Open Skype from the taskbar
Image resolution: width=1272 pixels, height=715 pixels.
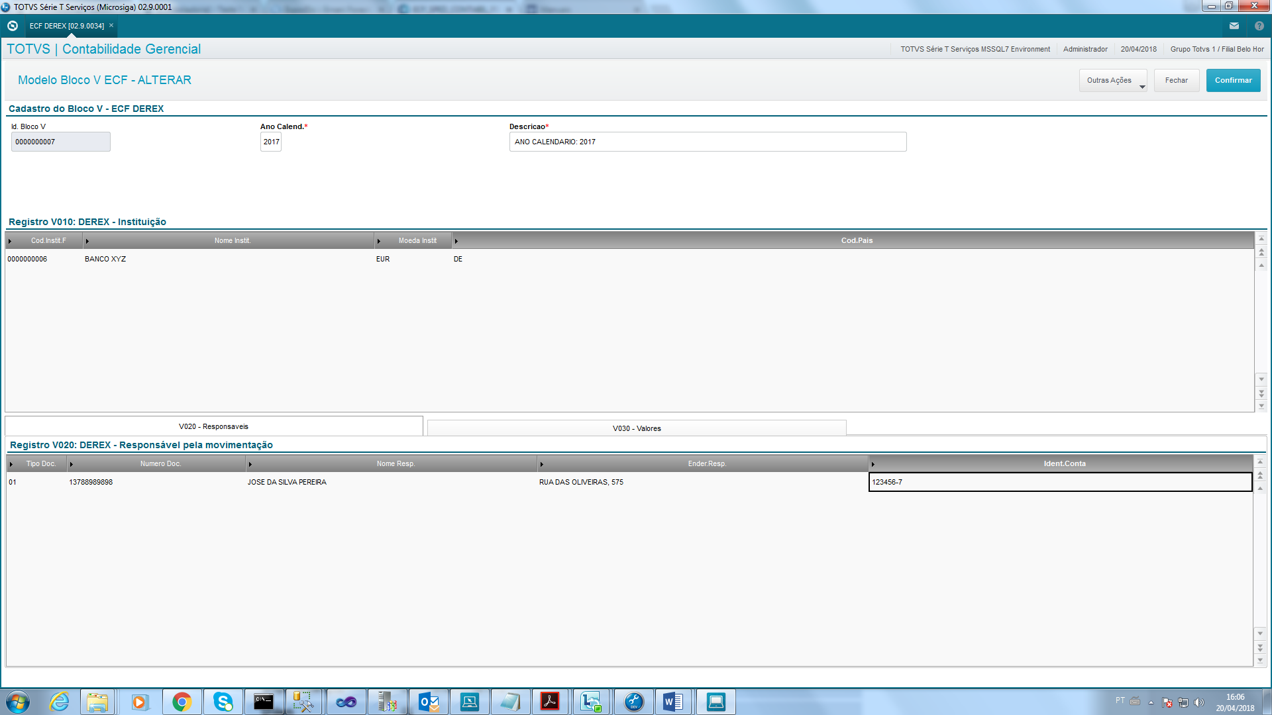click(x=223, y=702)
